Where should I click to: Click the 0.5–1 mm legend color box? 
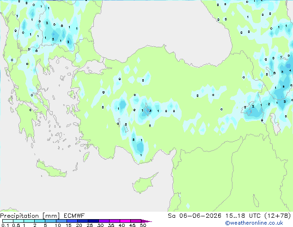point(18,221)
